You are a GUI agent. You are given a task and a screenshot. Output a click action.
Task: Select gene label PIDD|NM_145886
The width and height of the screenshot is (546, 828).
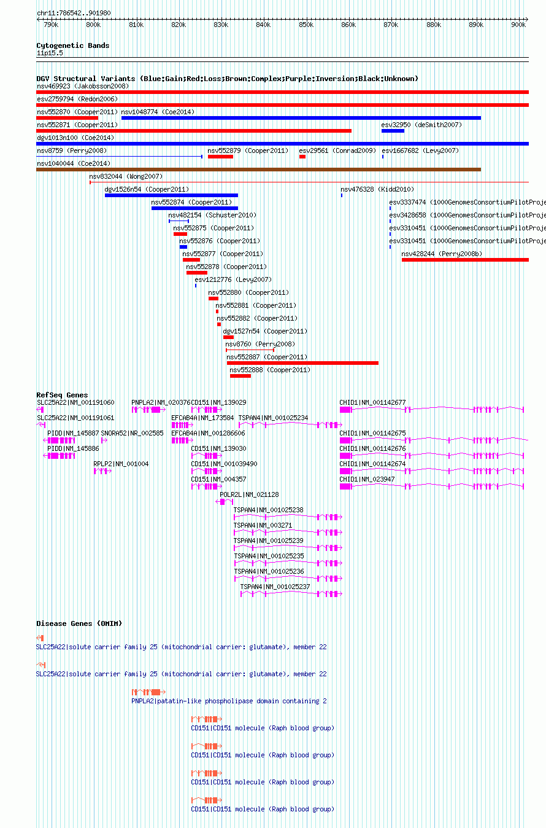tap(73, 448)
